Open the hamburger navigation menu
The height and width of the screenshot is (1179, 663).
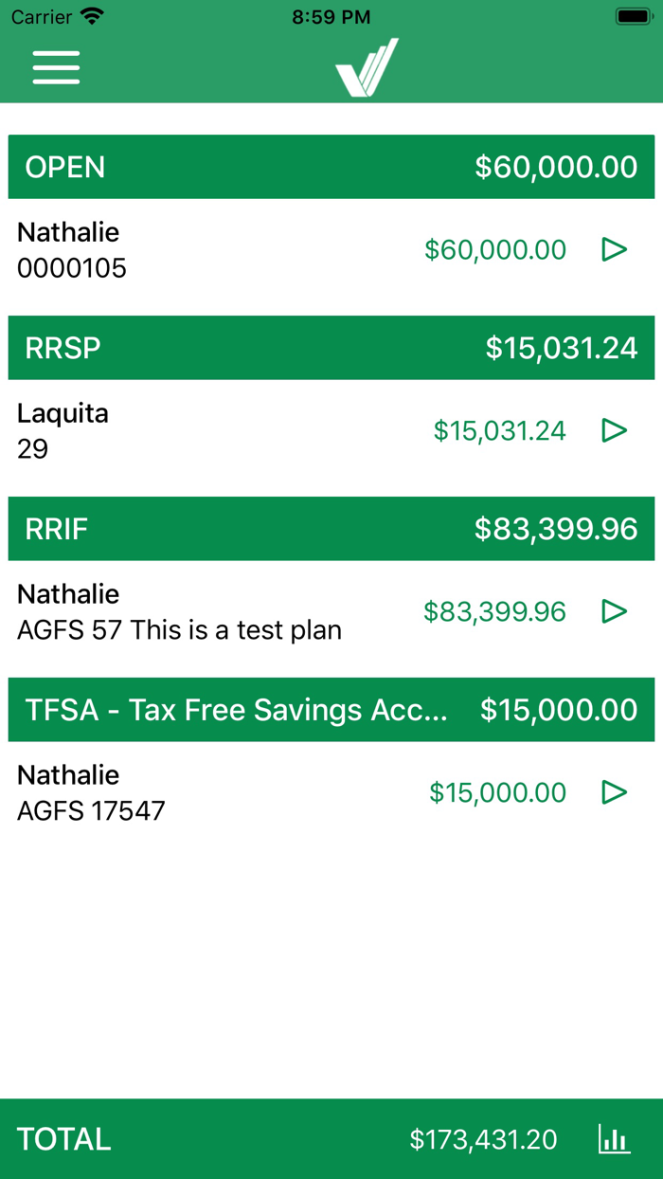55,67
